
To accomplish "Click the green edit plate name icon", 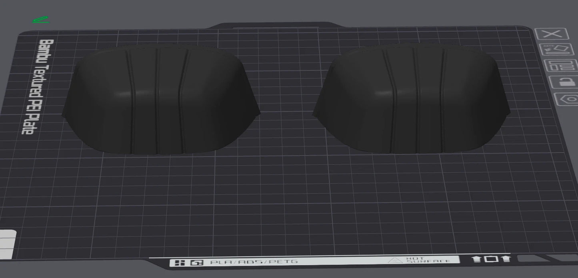I will pyautogui.click(x=40, y=20).
